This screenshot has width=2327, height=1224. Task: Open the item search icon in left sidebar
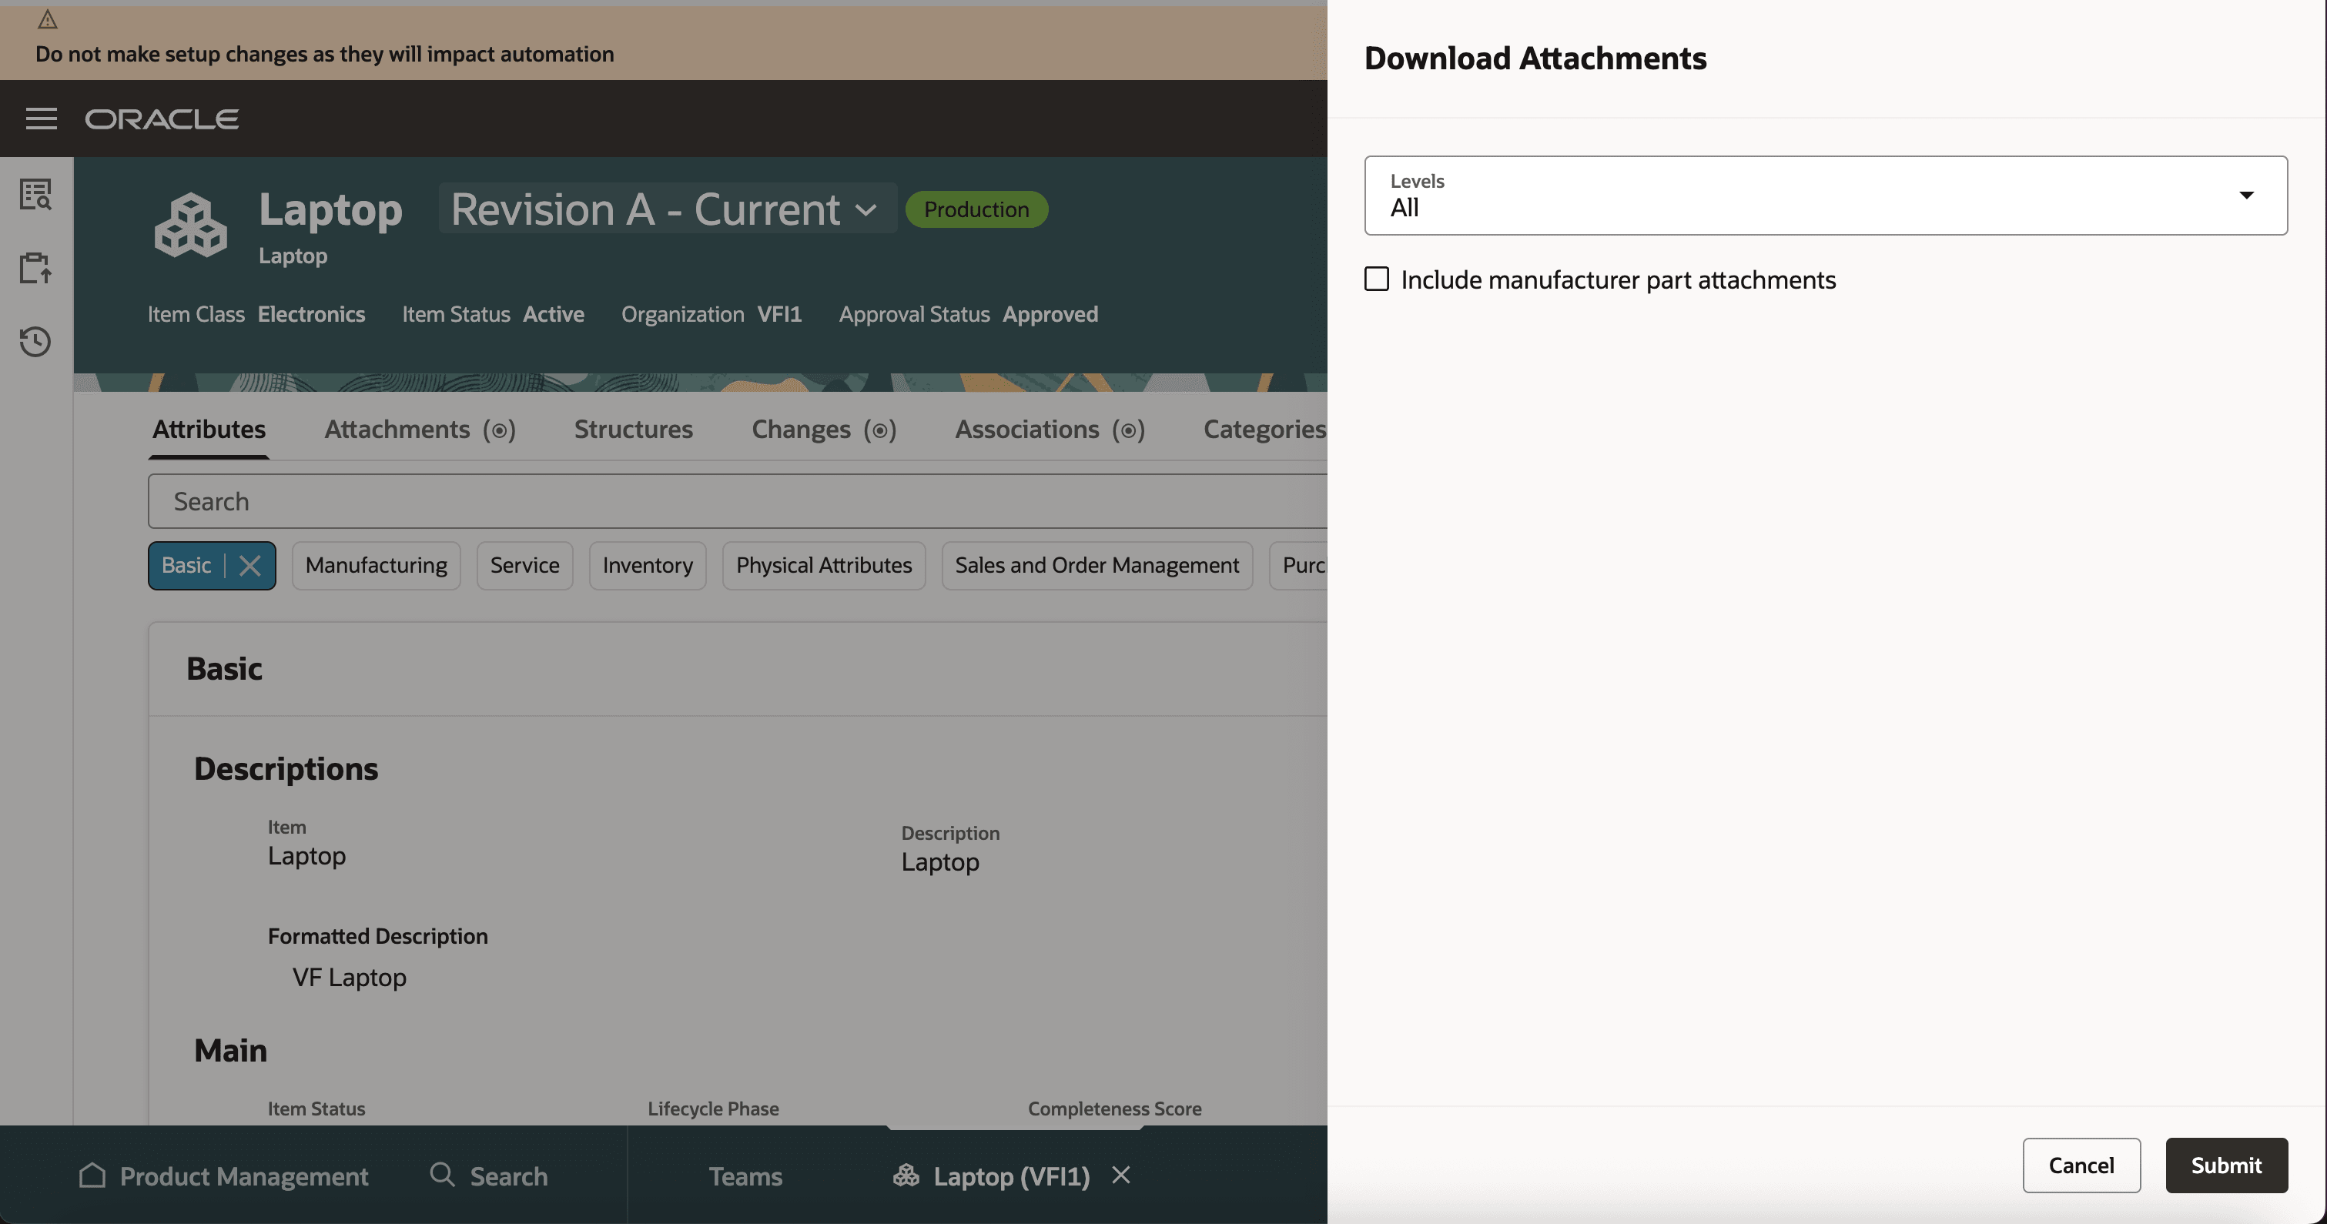tap(35, 193)
